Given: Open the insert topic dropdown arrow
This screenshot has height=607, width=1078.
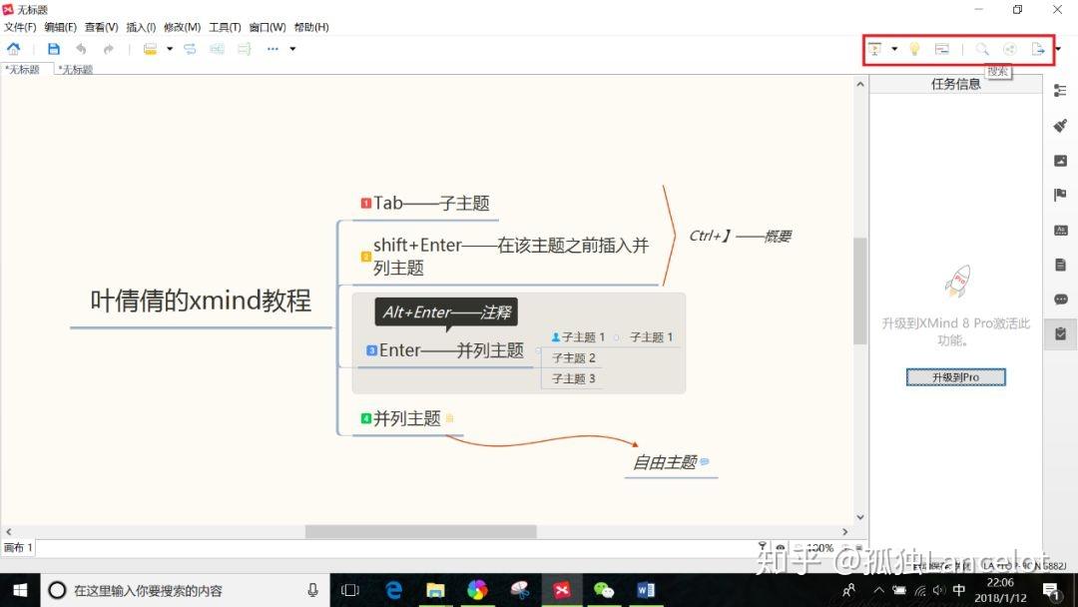Looking at the screenshot, I should 170,49.
